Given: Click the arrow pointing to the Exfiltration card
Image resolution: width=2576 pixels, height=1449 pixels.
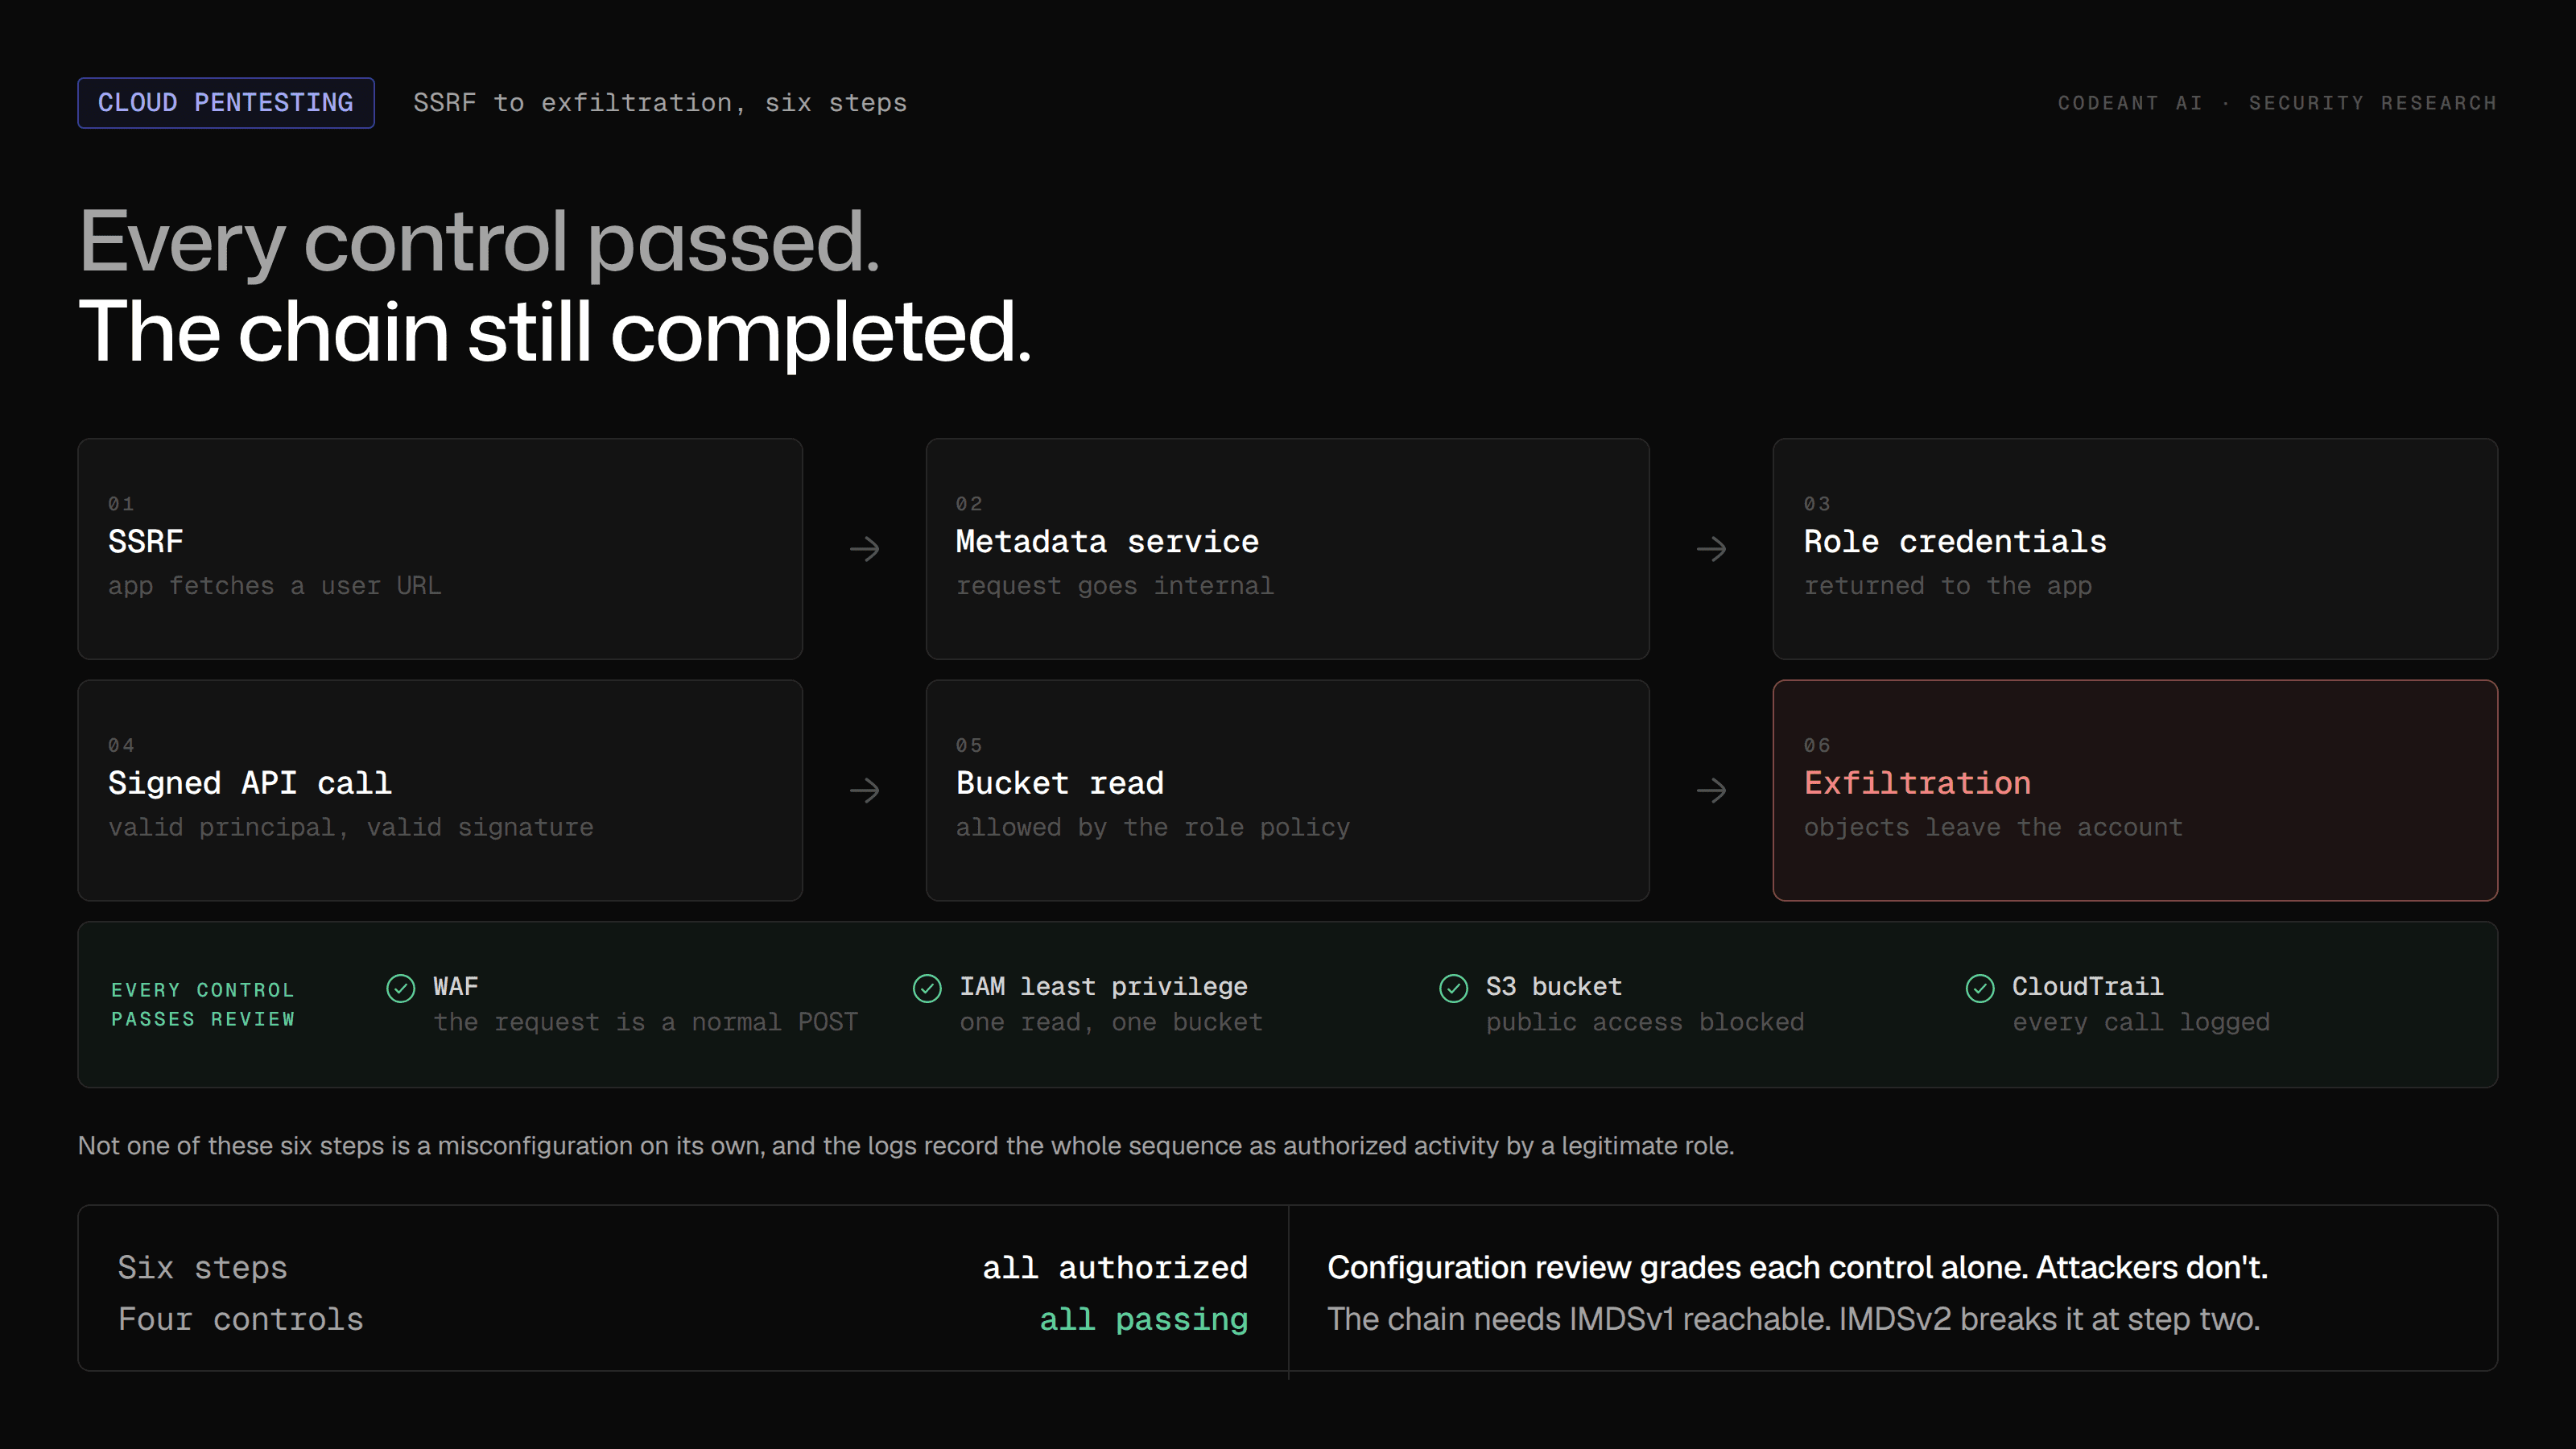Looking at the screenshot, I should [x=1711, y=791].
